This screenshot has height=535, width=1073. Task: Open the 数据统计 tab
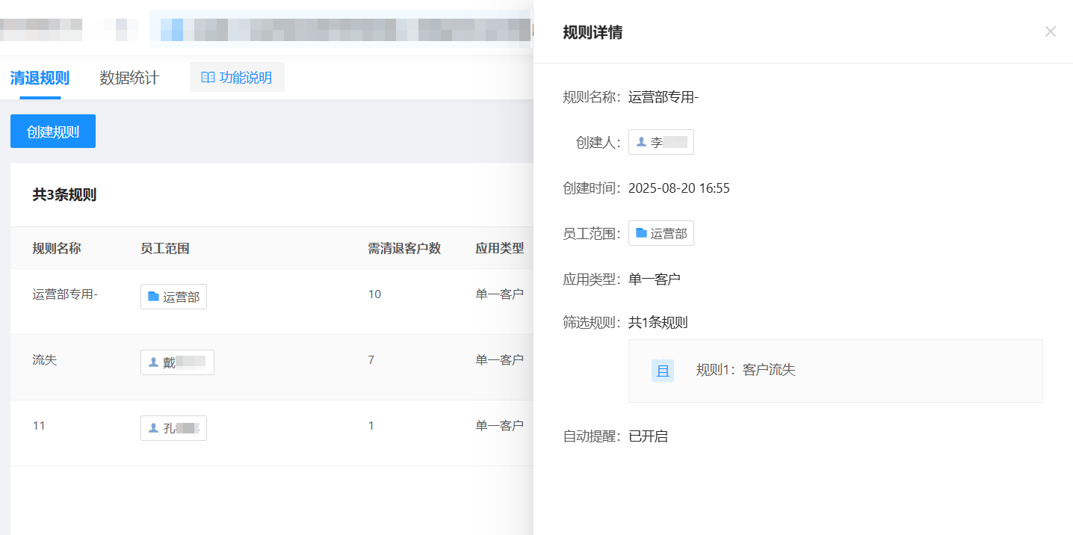(x=129, y=78)
